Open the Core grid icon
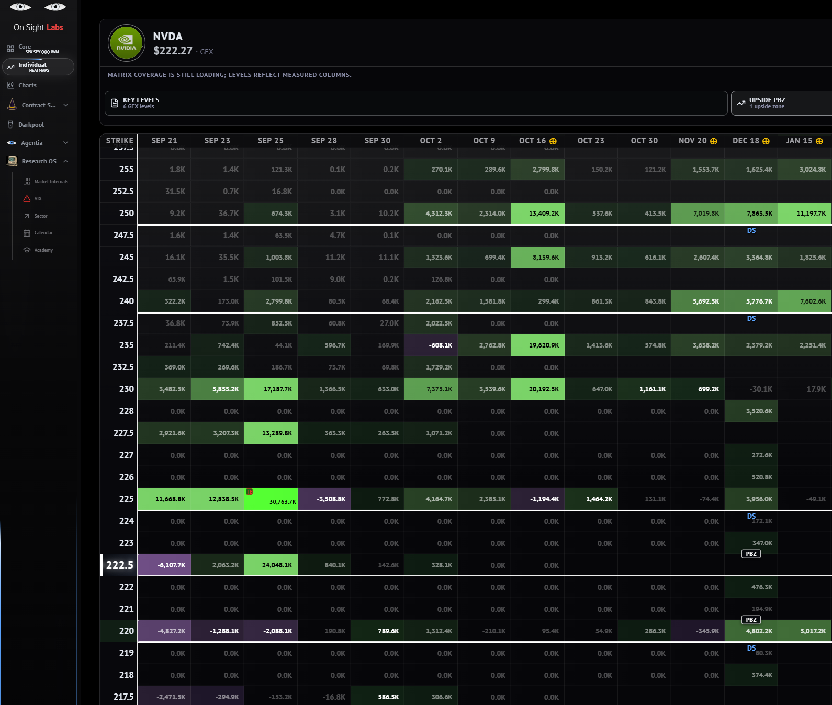Image resolution: width=832 pixels, height=705 pixels. click(x=10, y=49)
